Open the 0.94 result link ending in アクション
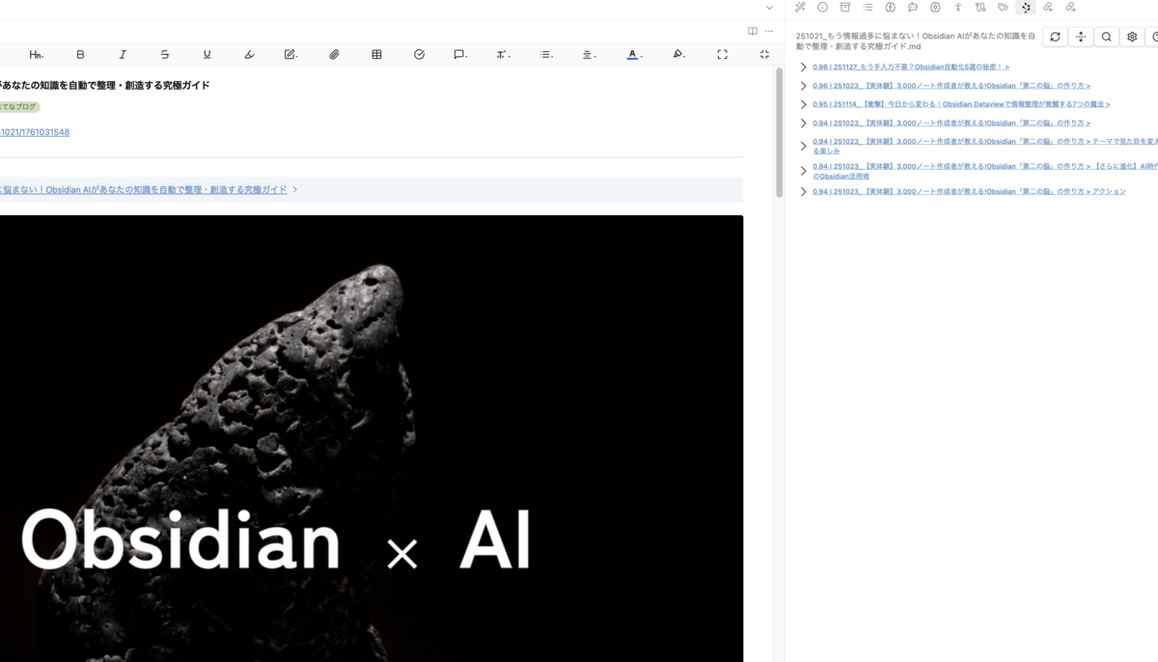 tap(969, 192)
